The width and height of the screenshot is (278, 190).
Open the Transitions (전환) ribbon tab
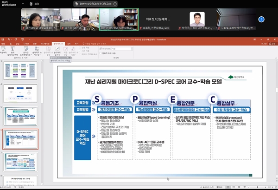35,44
